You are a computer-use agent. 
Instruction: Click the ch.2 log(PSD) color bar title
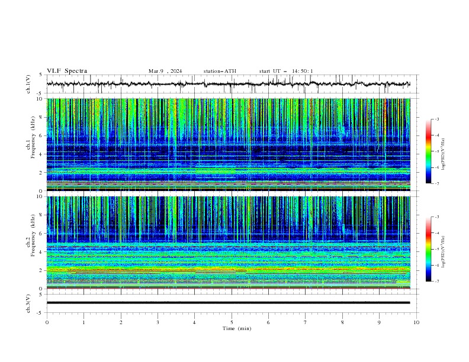[x=444, y=252]
